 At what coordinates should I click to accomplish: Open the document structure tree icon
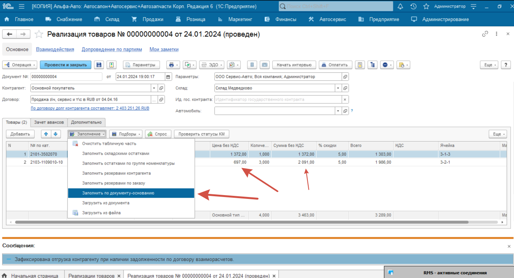(373, 65)
